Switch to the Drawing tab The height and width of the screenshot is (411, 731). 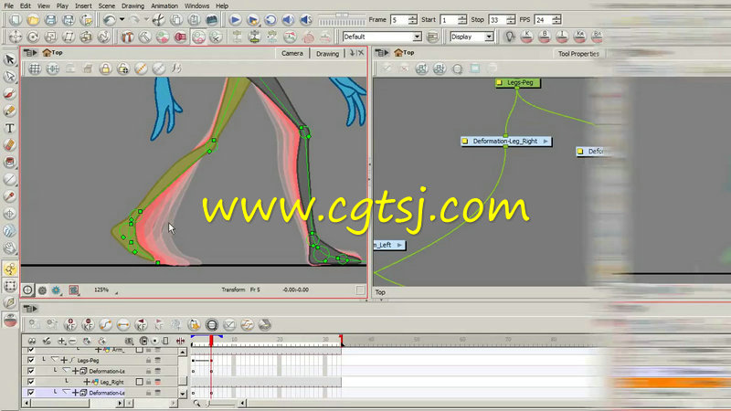coord(327,54)
